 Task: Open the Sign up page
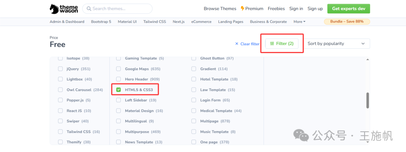(315, 9)
